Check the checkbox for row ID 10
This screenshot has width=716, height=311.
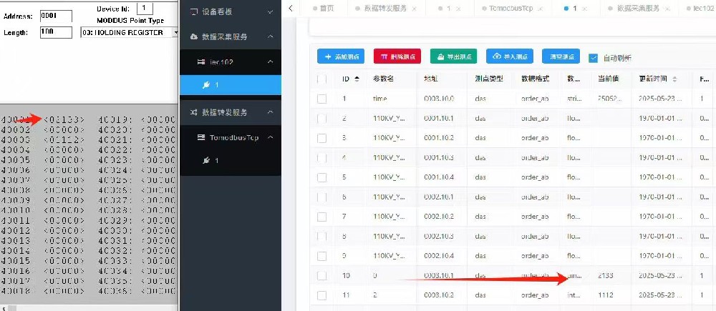(322, 275)
